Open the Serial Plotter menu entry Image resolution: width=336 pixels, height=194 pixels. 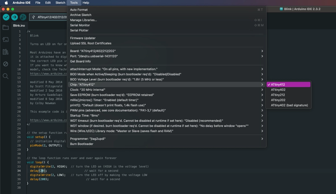tap(167, 30)
